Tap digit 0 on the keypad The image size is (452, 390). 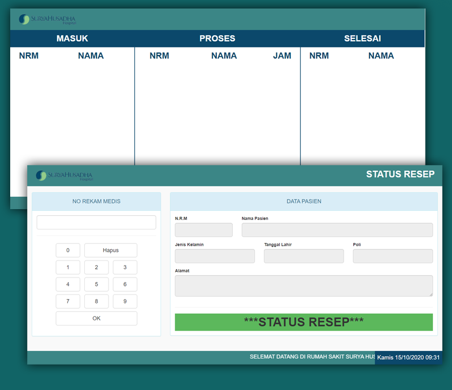tap(68, 250)
